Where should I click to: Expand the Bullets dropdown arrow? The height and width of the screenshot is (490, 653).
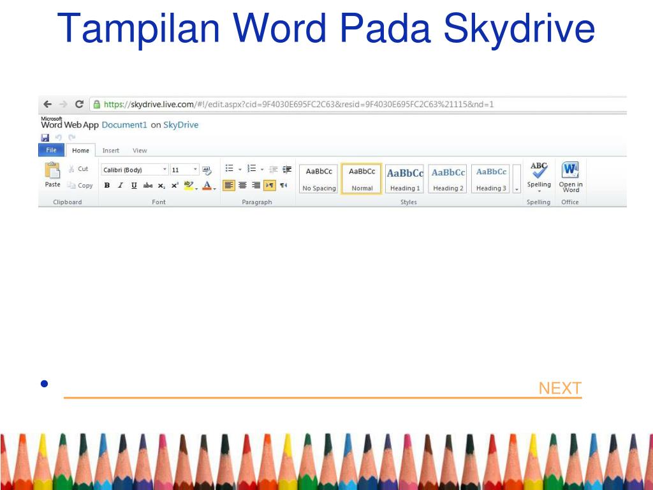(240, 170)
